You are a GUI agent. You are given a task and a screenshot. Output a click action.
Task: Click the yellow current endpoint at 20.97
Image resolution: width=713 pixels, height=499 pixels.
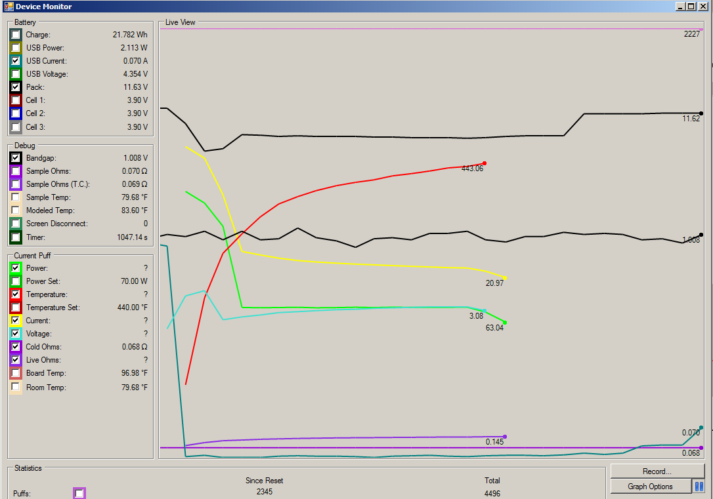[x=504, y=279]
